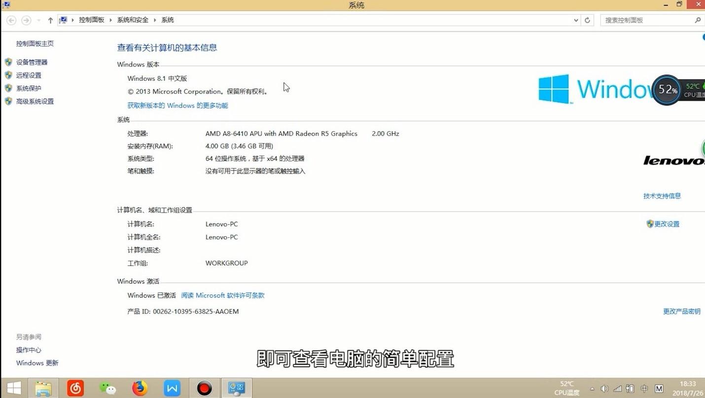Click the system window title icon
This screenshot has height=398, width=705.
click(6, 5)
